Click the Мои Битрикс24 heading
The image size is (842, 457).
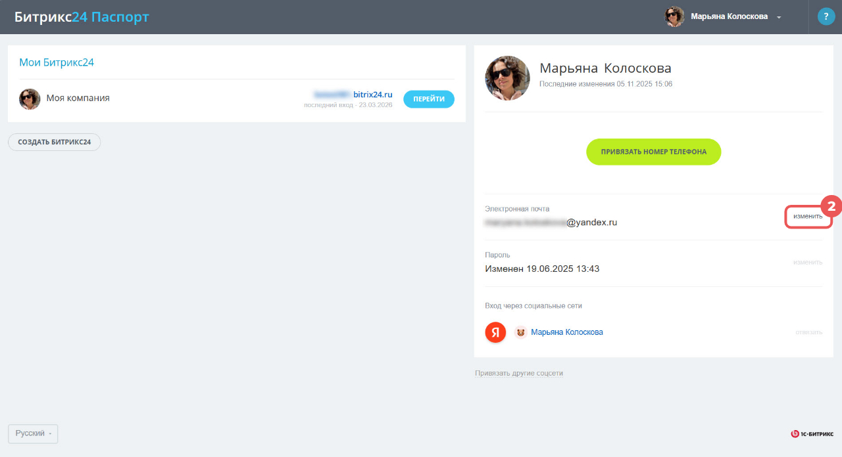tap(57, 62)
